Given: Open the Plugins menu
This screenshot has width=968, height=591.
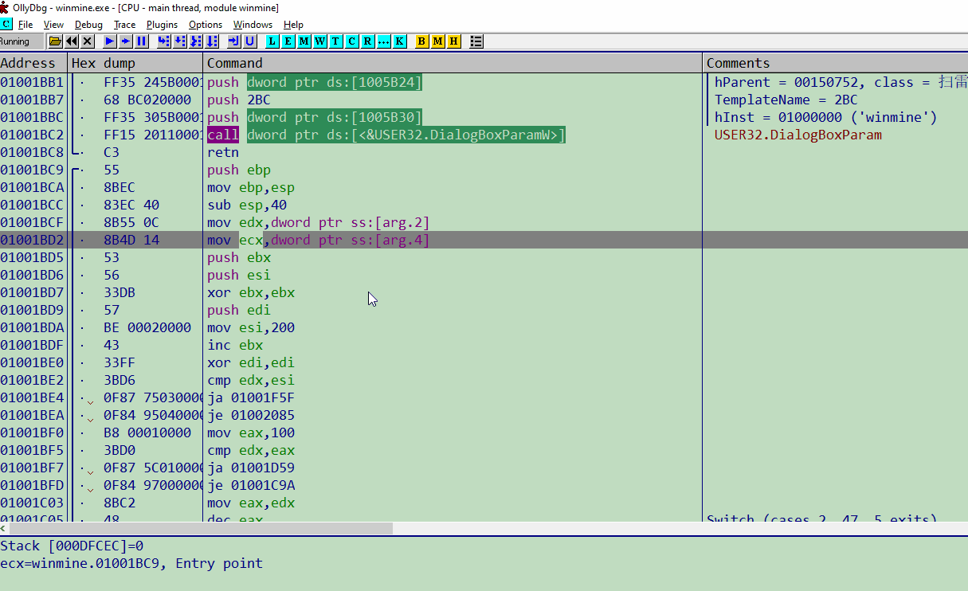Looking at the screenshot, I should pyautogui.click(x=162, y=25).
